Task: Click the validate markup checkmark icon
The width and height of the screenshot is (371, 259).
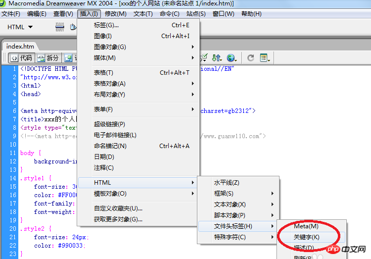Action: 203,57
